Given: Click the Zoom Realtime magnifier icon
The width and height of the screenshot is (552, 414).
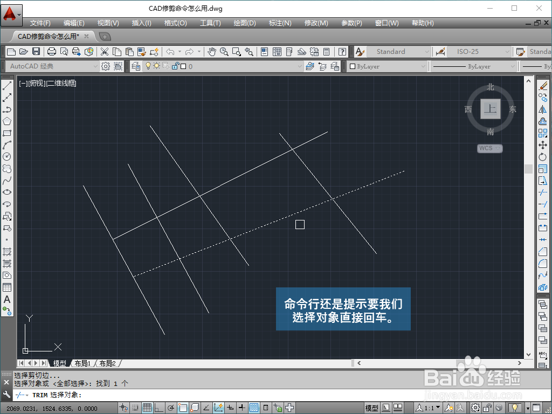Looking at the screenshot, I should 224,52.
